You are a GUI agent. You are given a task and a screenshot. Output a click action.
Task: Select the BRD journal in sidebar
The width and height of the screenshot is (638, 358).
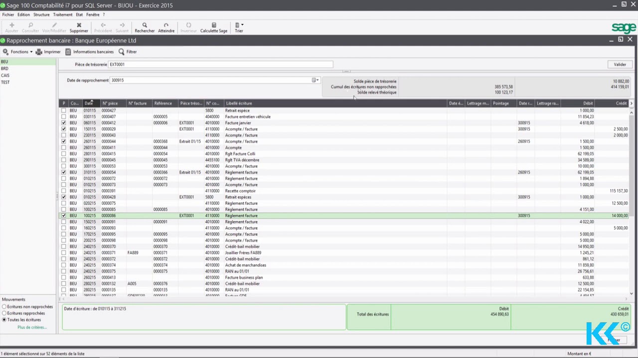click(x=28, y=69)
